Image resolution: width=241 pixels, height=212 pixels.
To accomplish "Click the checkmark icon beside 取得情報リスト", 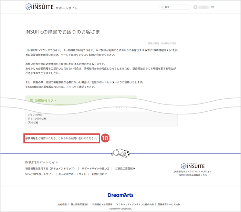I will point(32,101).
